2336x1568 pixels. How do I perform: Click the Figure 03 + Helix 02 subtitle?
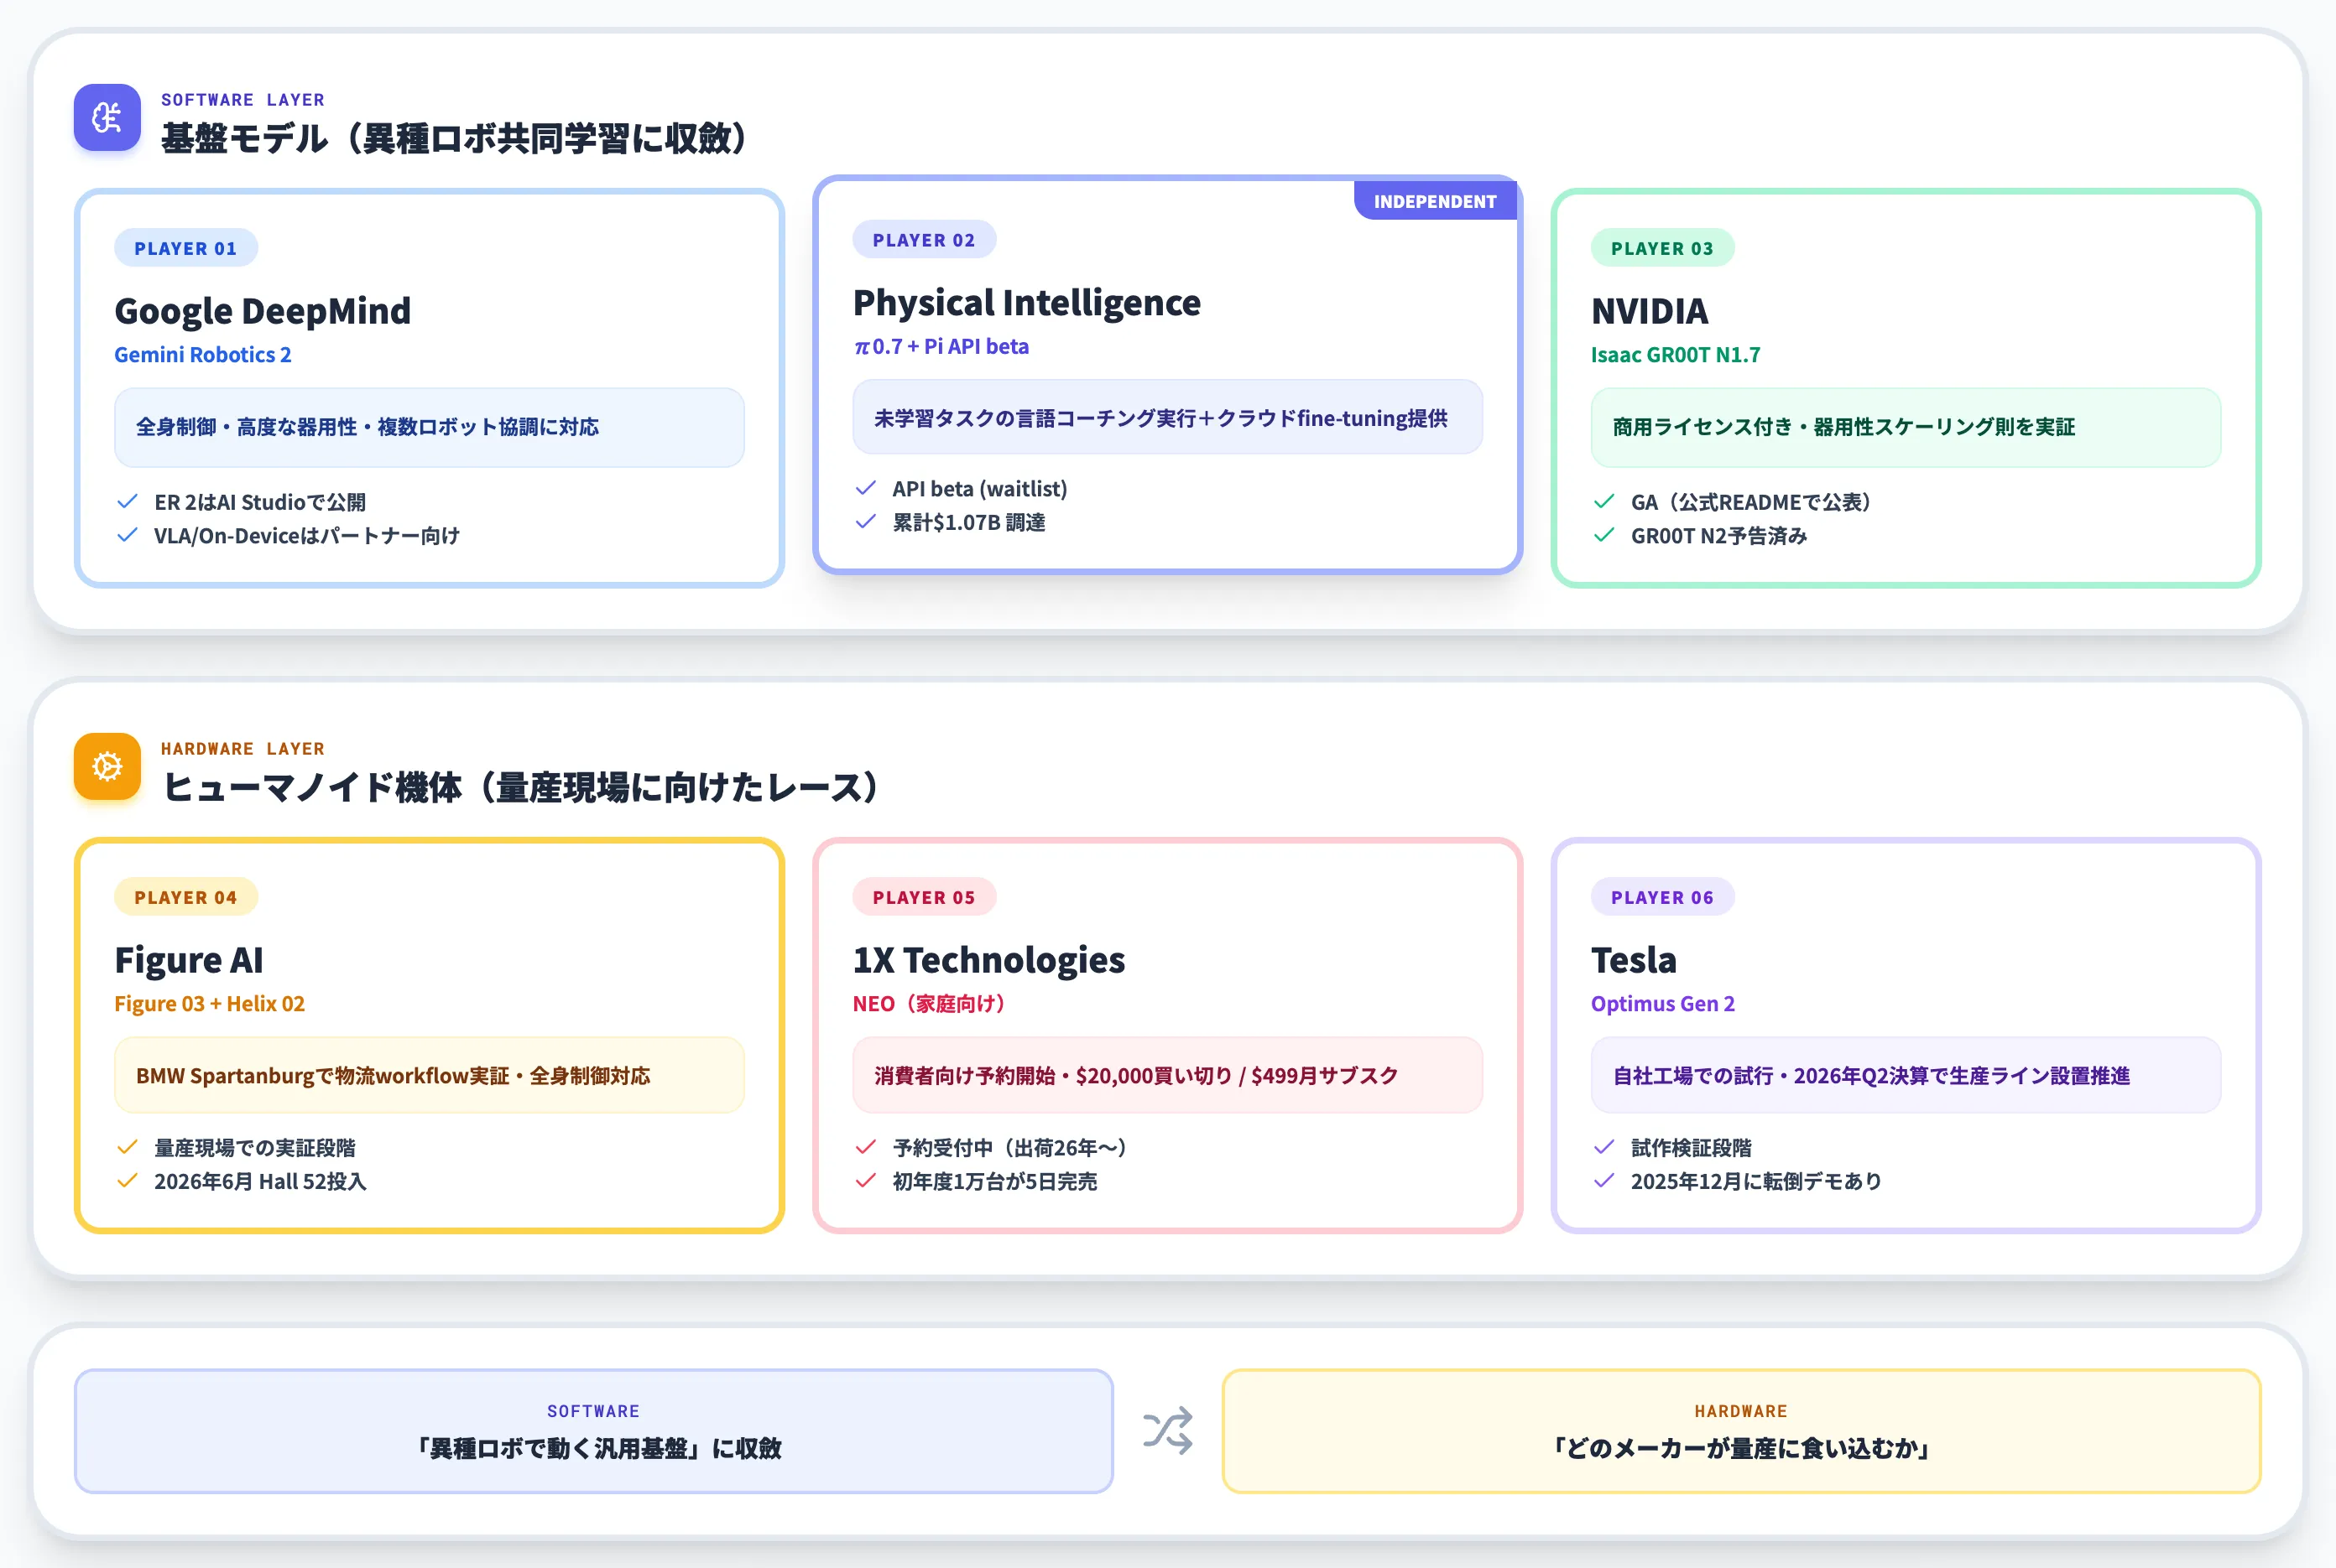click(209, 1004)
